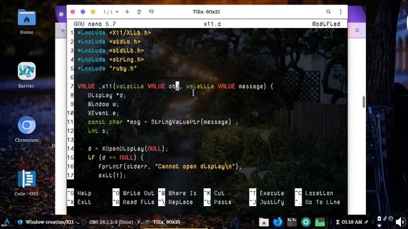This screenshot has width=408, height=229.
Task: Add a new terminal session in Tilix
Action: [127, 12]
